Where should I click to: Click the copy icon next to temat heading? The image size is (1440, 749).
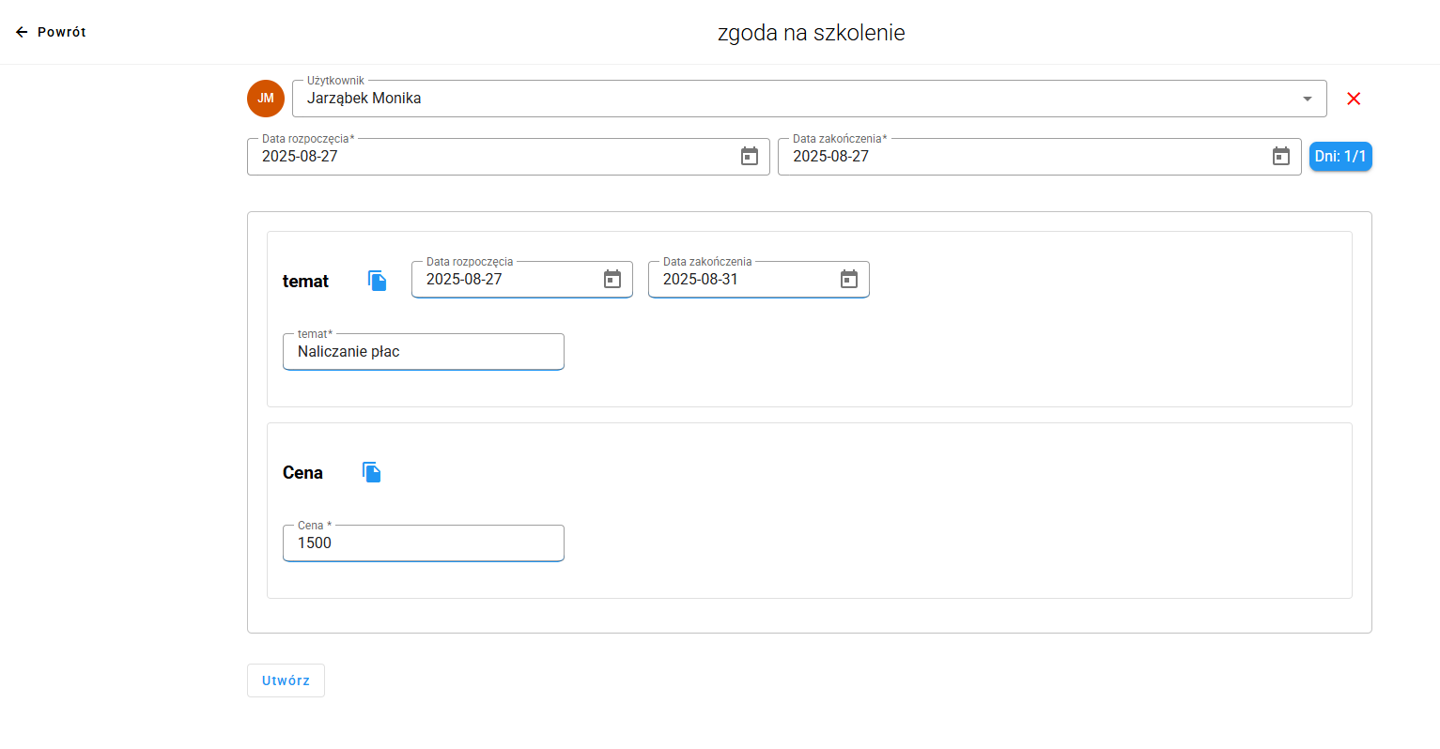click(378, 281)
